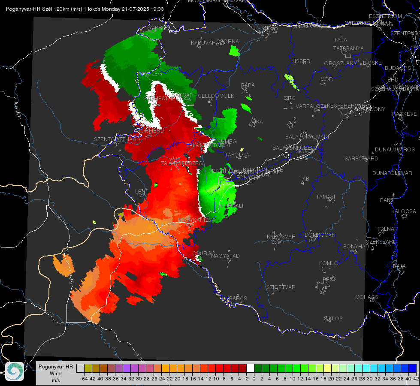Viewport: 420px width, 386px height.
Task: Click the timestamp 'Monday 21-07-2025 19:03'
Action: click(x=133, y=9)
